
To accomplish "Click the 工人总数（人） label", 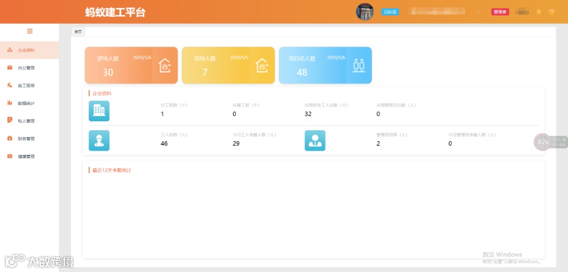I will tap(174, 134).
